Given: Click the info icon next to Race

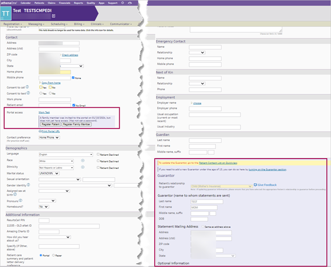Looking at the screenshot, I should [82, 161].
